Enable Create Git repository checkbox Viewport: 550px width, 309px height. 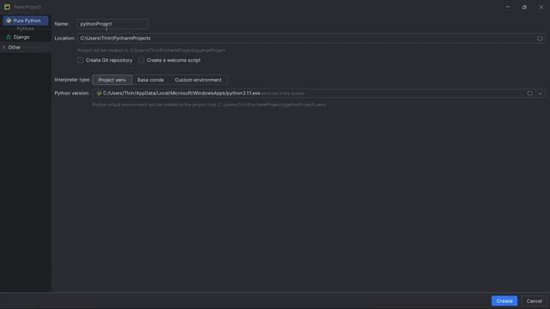click(80, 60)
